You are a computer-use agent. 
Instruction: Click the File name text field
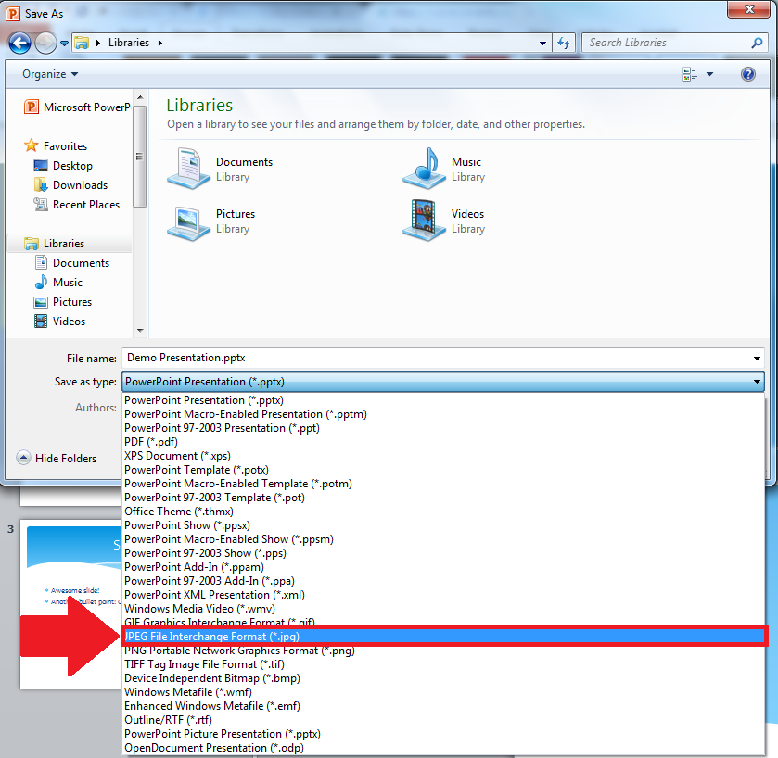click(x=436, y=358)
